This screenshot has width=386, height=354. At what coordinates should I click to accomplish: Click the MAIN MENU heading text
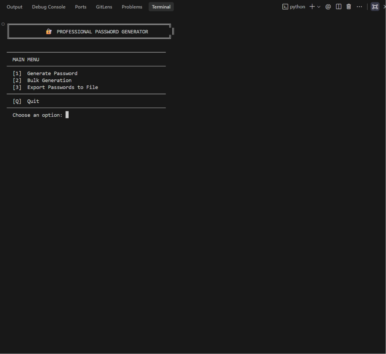point(26,59)
